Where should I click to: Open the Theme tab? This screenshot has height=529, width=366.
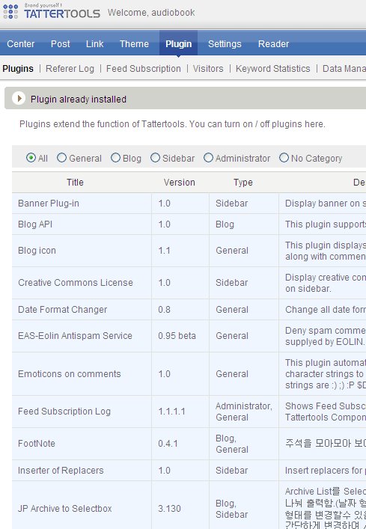(x=134, y=44)
